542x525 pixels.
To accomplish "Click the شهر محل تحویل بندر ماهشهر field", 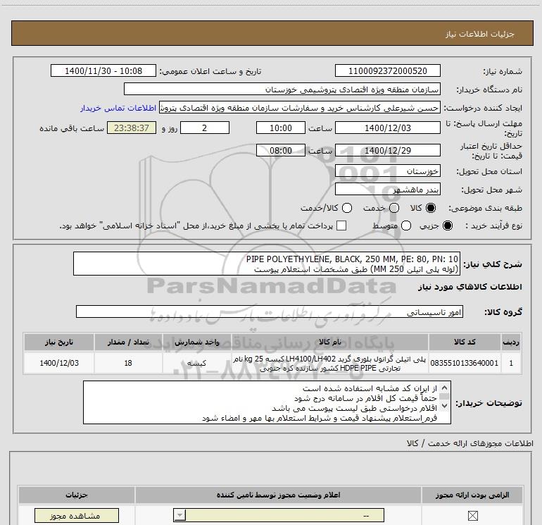I will [387, 189].
